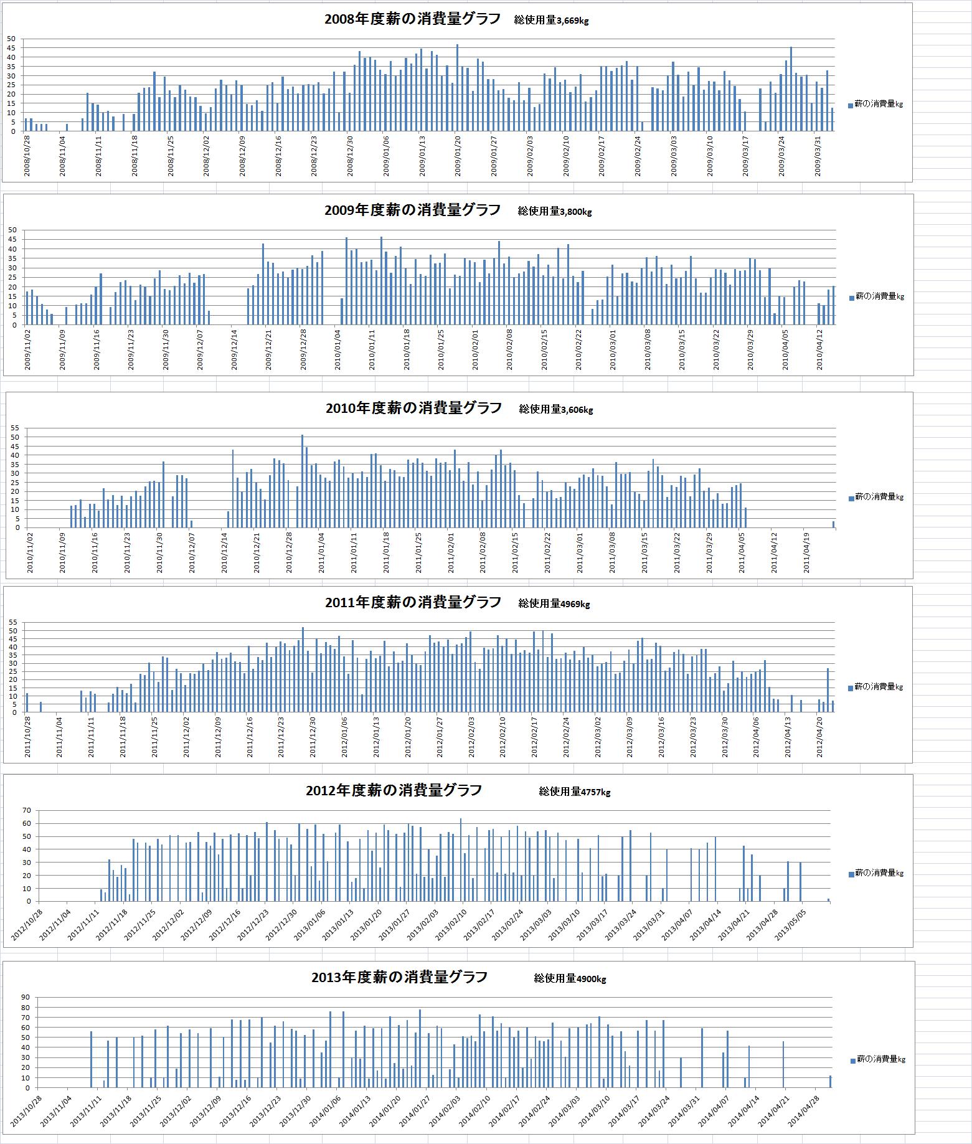Screen dimensions: 972x1144
Task: Click the 2008年度薪の消費量グラフ chart title
Action: coord(412,19)
